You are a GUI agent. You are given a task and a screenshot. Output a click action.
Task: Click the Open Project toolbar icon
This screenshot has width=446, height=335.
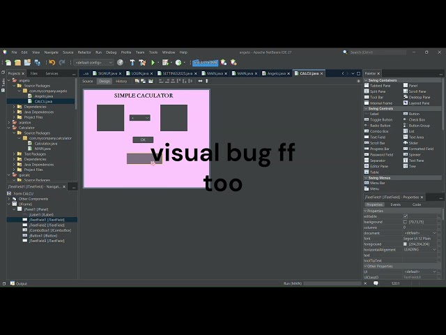27,62
